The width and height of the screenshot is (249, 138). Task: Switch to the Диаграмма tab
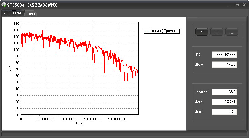(13, 13)
